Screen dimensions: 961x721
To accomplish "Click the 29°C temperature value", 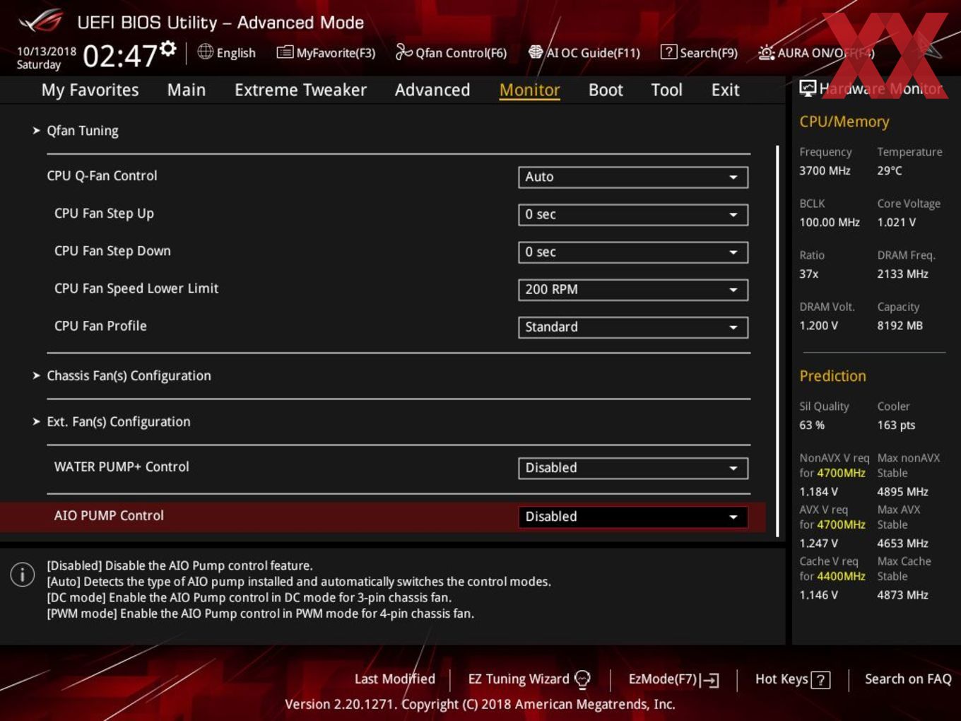I will click(x=890, y=170).
